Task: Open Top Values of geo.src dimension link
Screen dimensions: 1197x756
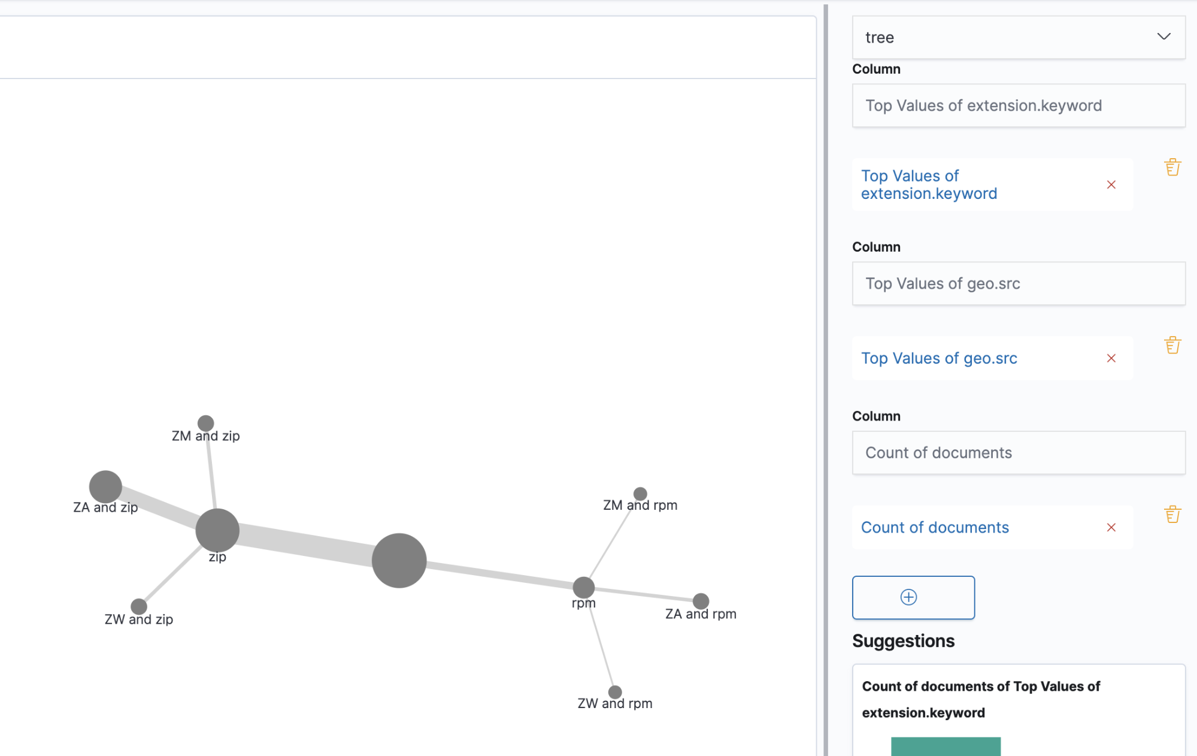Action: (x=939, y=358)
